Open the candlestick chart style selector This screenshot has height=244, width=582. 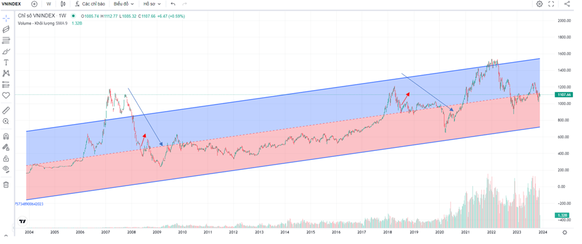point(63,4)
